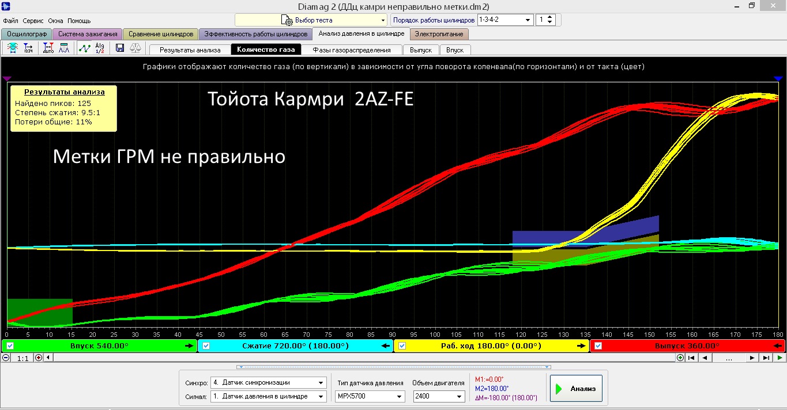Click the arrow on Выпуск 360.00° bar

778,346
